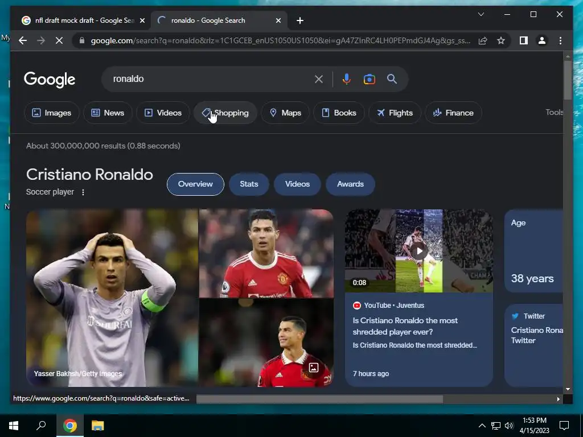Open Chrome profile menu
583x437 pixels.
542,40
